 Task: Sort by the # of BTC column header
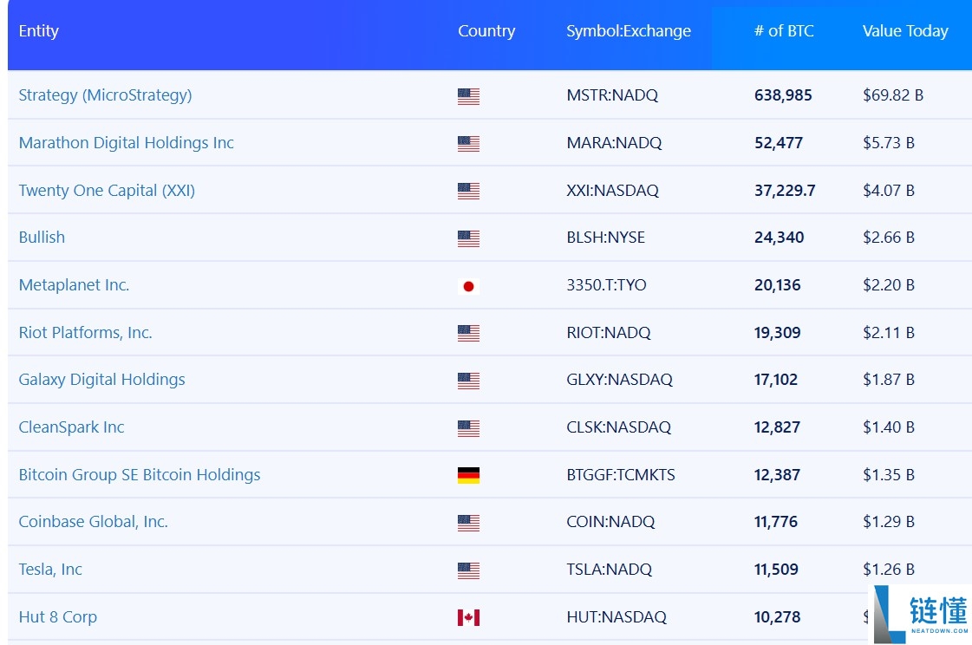tap(784, 31)
